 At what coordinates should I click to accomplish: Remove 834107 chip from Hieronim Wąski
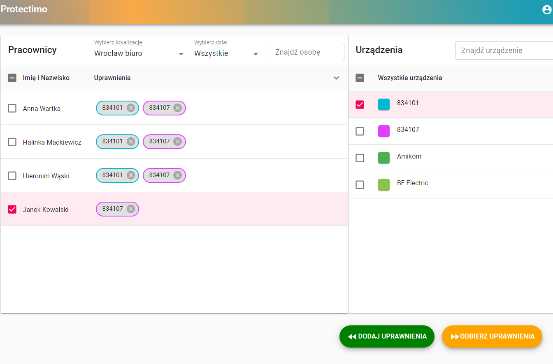[x=177, y=175]
